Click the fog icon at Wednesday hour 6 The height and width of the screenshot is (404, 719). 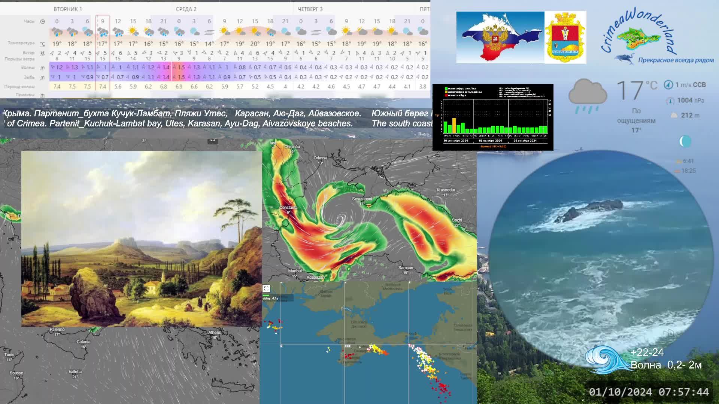pos(209,32)
